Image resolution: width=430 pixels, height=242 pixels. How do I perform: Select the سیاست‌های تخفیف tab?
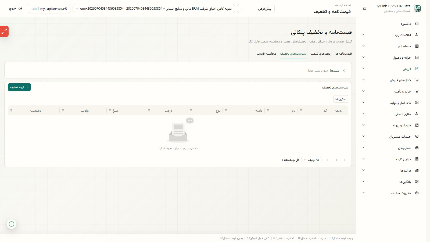pyautogui.click(x=293, y=54)
